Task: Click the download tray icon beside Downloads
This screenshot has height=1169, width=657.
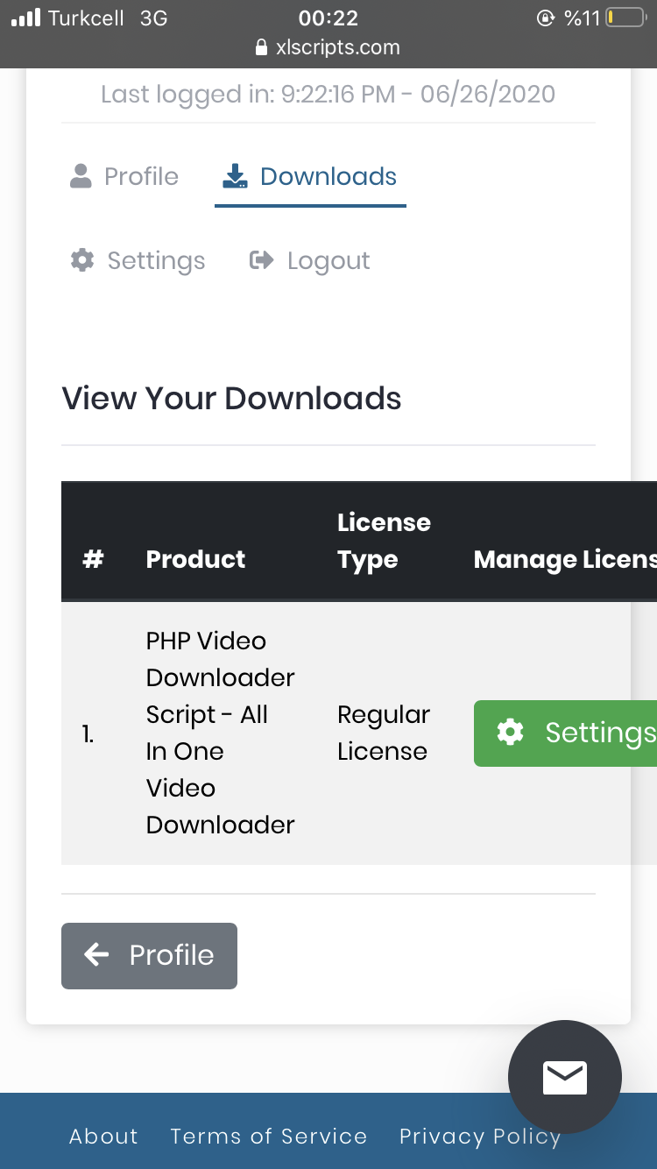Action: [x=235, y=176]
